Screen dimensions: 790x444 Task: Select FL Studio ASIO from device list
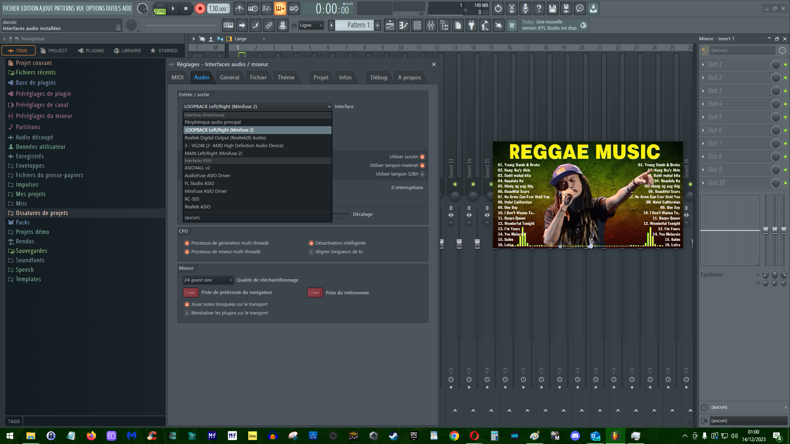click(x=200, y=183)
